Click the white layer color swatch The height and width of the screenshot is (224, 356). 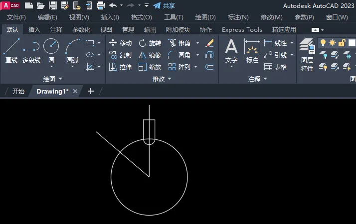point(352,43)
